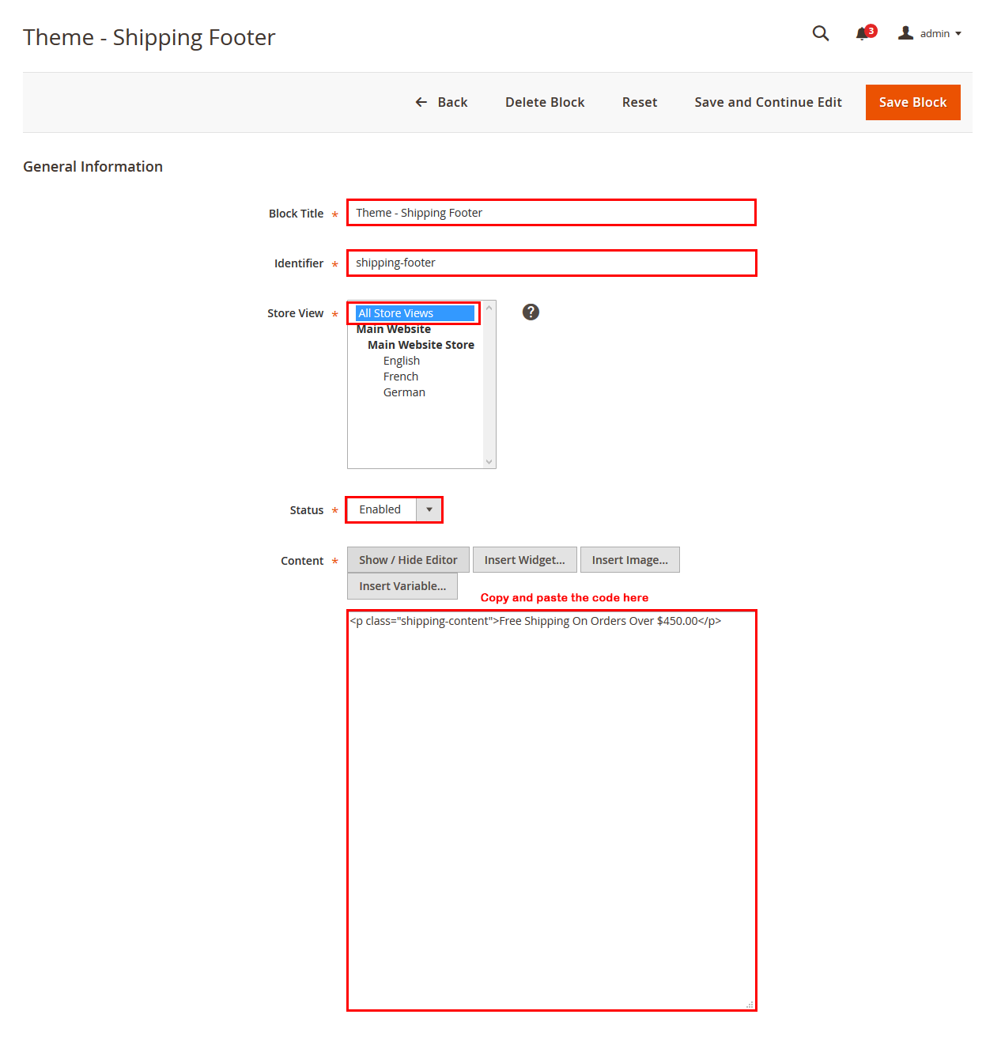
Task: Click Store View list scroll down arrow
Action: point(489,462)
